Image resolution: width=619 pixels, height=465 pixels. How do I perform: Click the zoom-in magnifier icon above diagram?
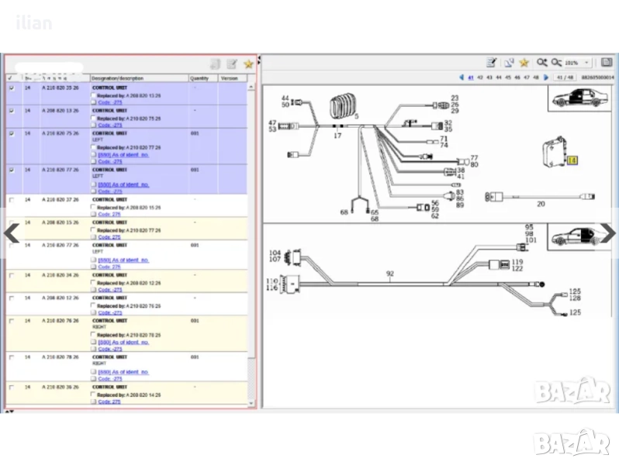pyautogui.click(x=541, y=62)
